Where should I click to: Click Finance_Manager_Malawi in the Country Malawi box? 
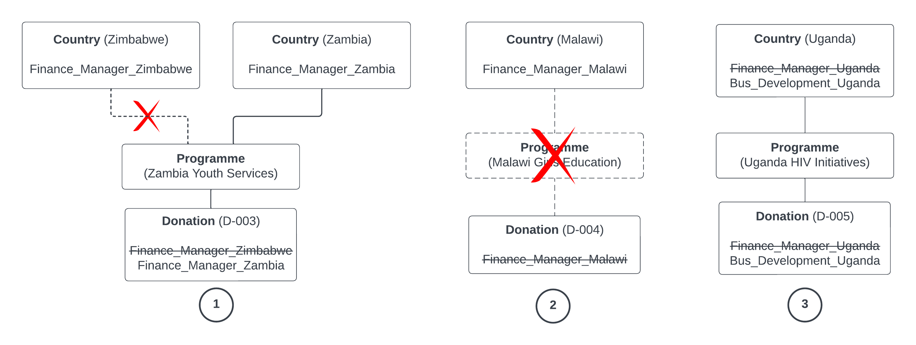pos(554,69)
